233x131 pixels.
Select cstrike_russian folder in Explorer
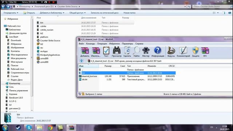(47, 30)
